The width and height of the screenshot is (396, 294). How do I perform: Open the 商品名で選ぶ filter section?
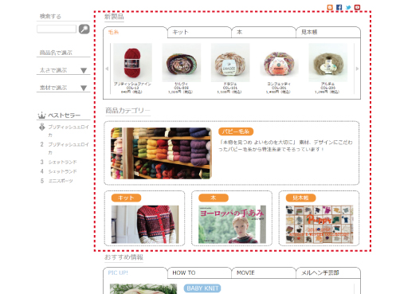56,53
